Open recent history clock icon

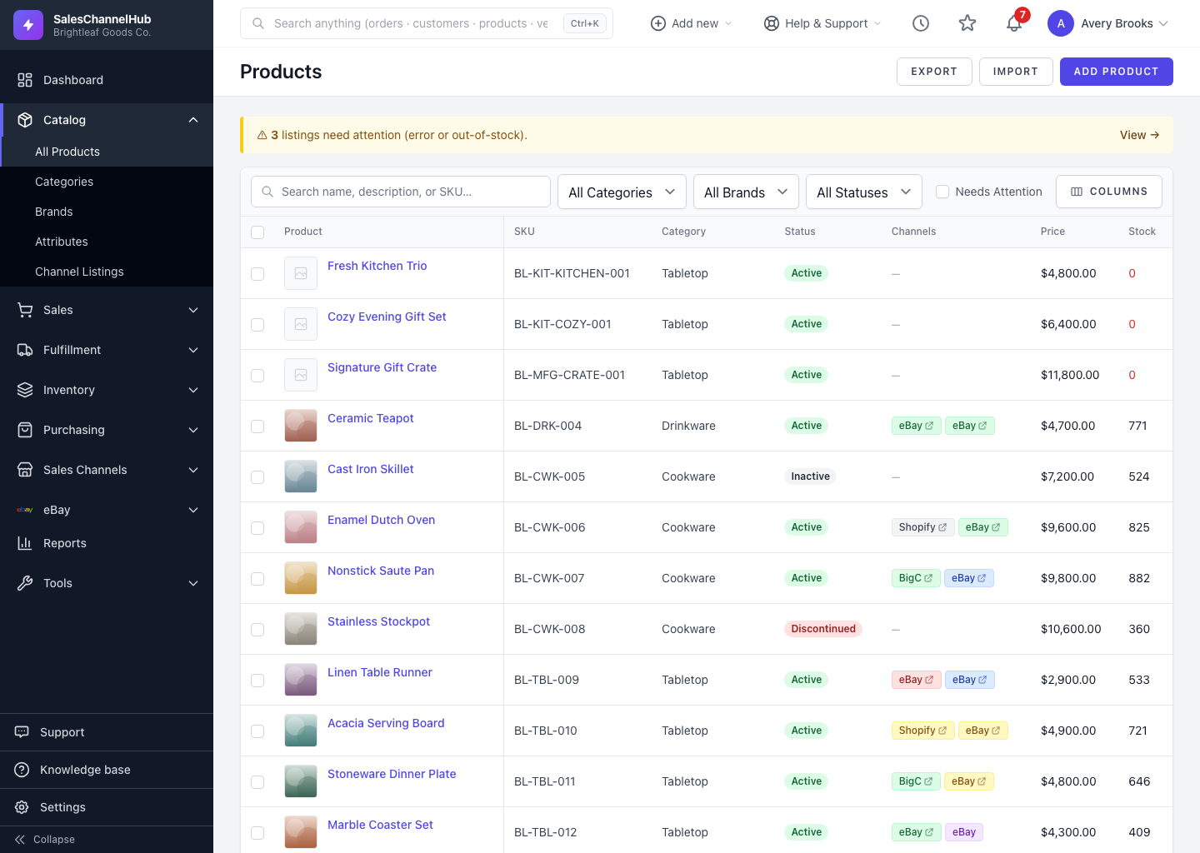pos(921,23)
